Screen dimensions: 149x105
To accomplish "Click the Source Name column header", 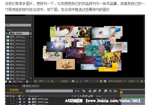I will [33, 96].
